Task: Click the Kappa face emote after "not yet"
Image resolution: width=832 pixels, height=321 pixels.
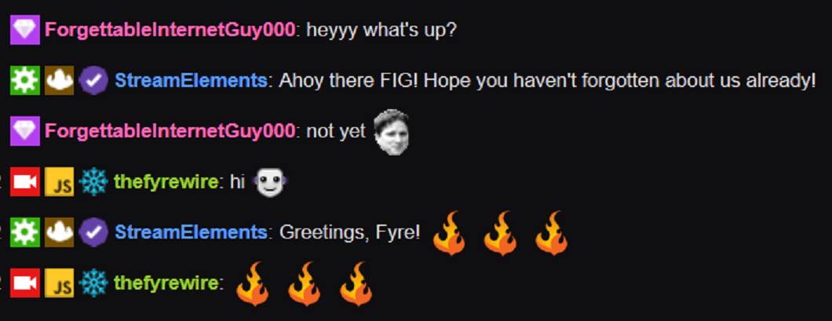Action: point(391,132)
